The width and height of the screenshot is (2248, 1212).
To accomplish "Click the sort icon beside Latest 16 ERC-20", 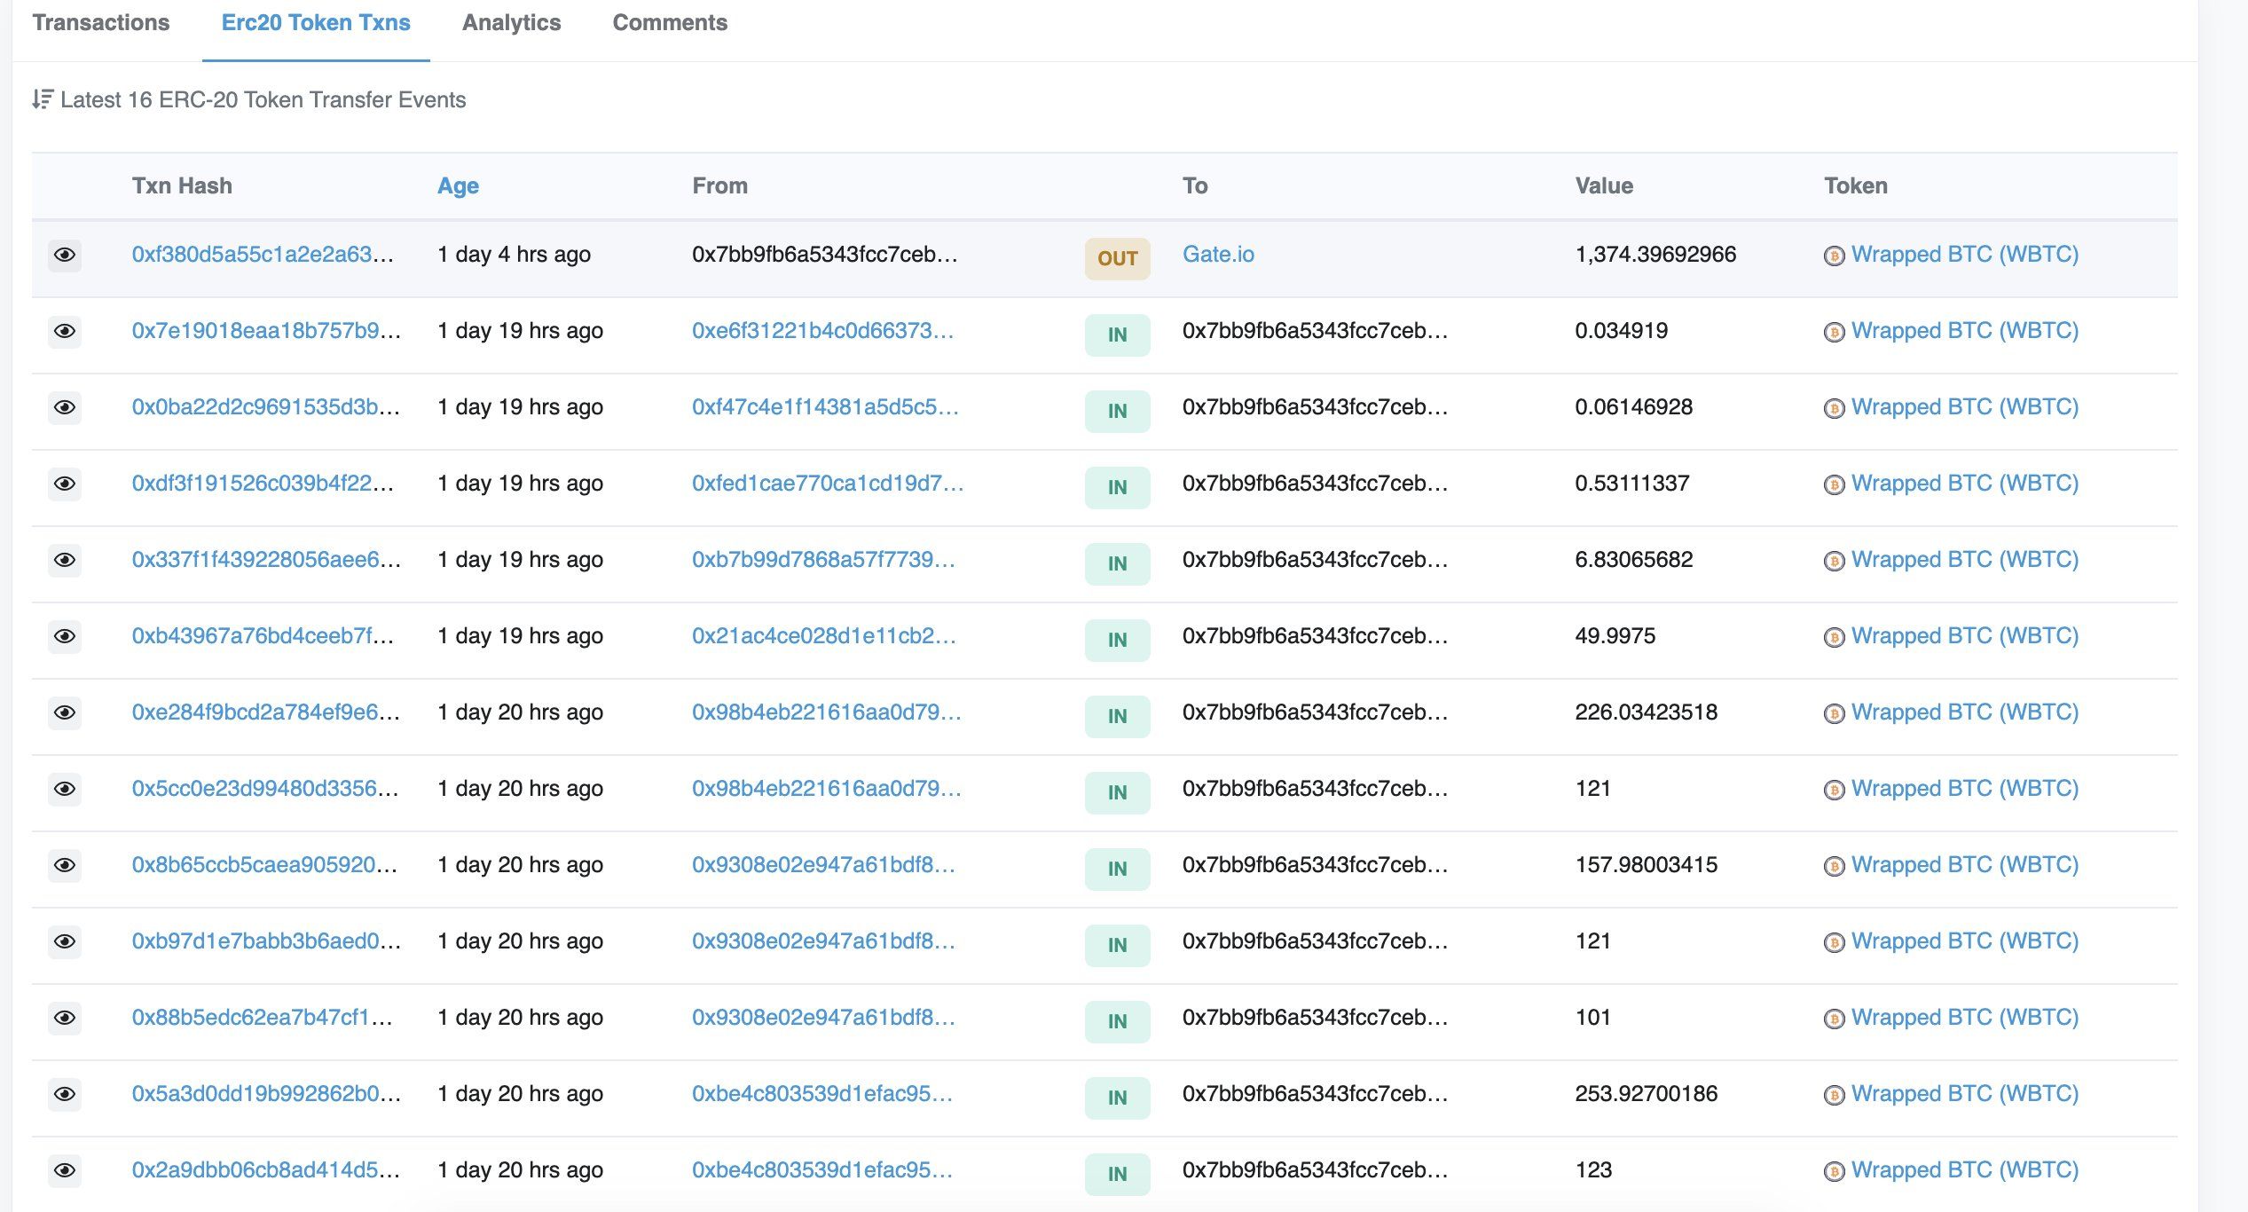I will [x=43, y=99].
